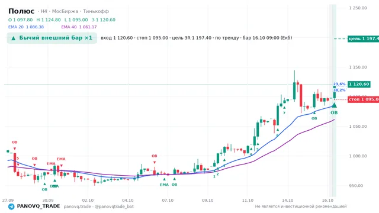Click the '14.10' date axis label
This screenshot has height=213, width=379.
pos(288,201)
